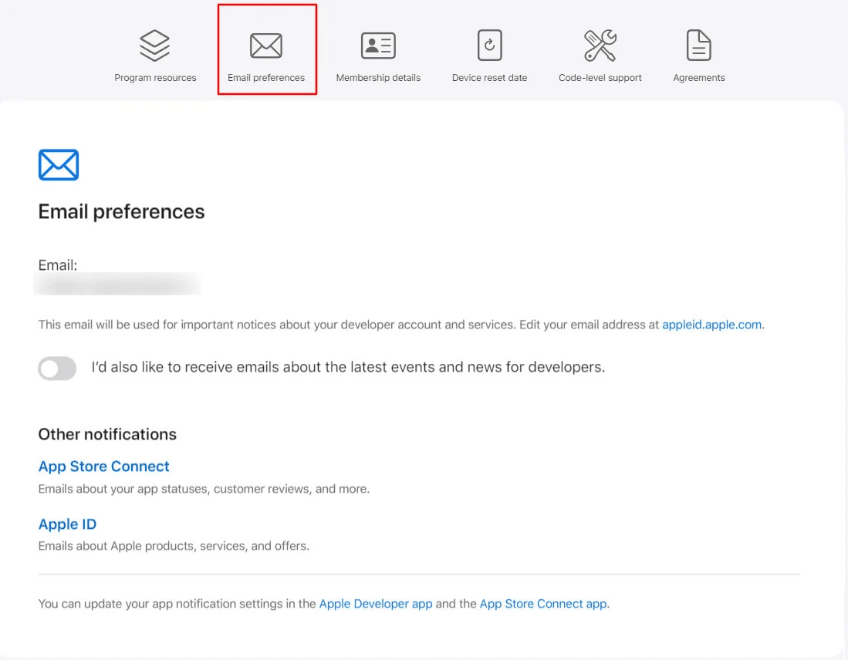The width and height of the screenshot is (848, 660).
Task: Open the Apple ID notifications link
Action: click(68, 524)
